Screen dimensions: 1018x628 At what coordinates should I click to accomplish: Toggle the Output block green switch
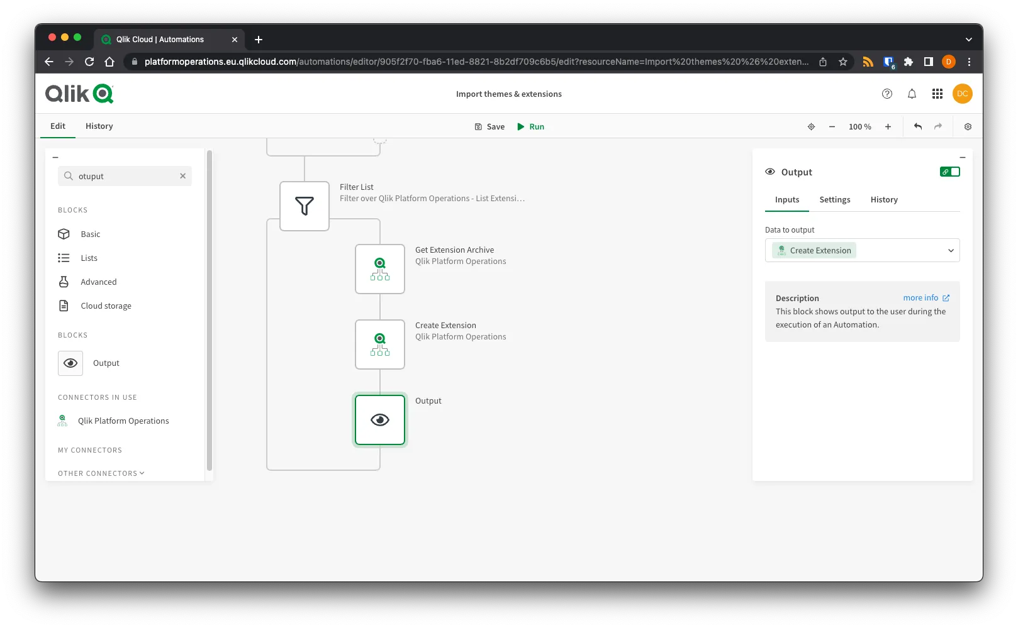point(950,172)
